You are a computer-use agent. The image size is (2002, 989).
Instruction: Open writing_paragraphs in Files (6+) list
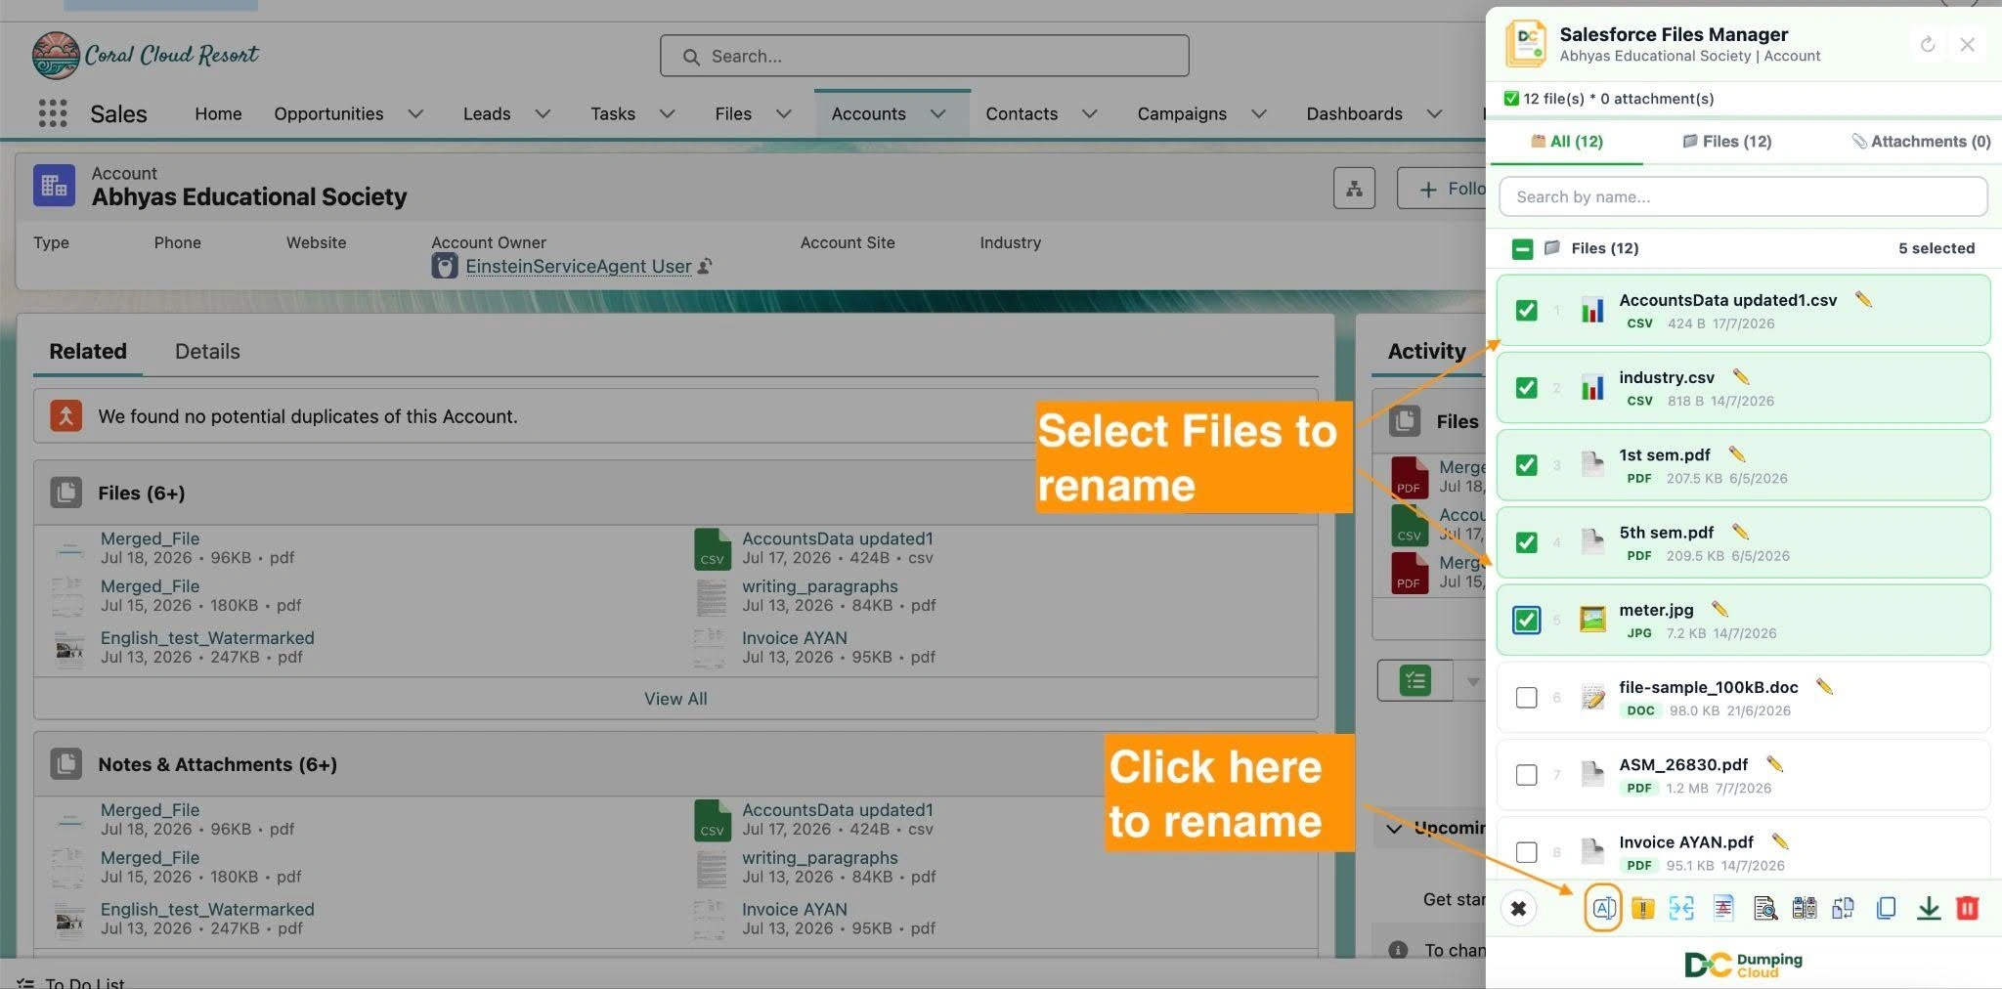point(820,585)
